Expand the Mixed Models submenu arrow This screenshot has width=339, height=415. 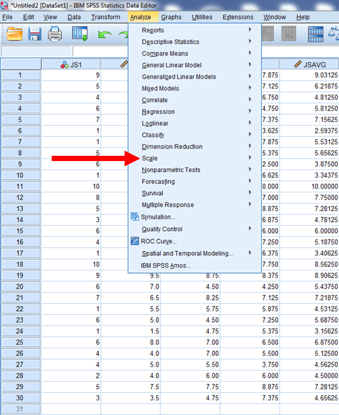tap(250, 88)
